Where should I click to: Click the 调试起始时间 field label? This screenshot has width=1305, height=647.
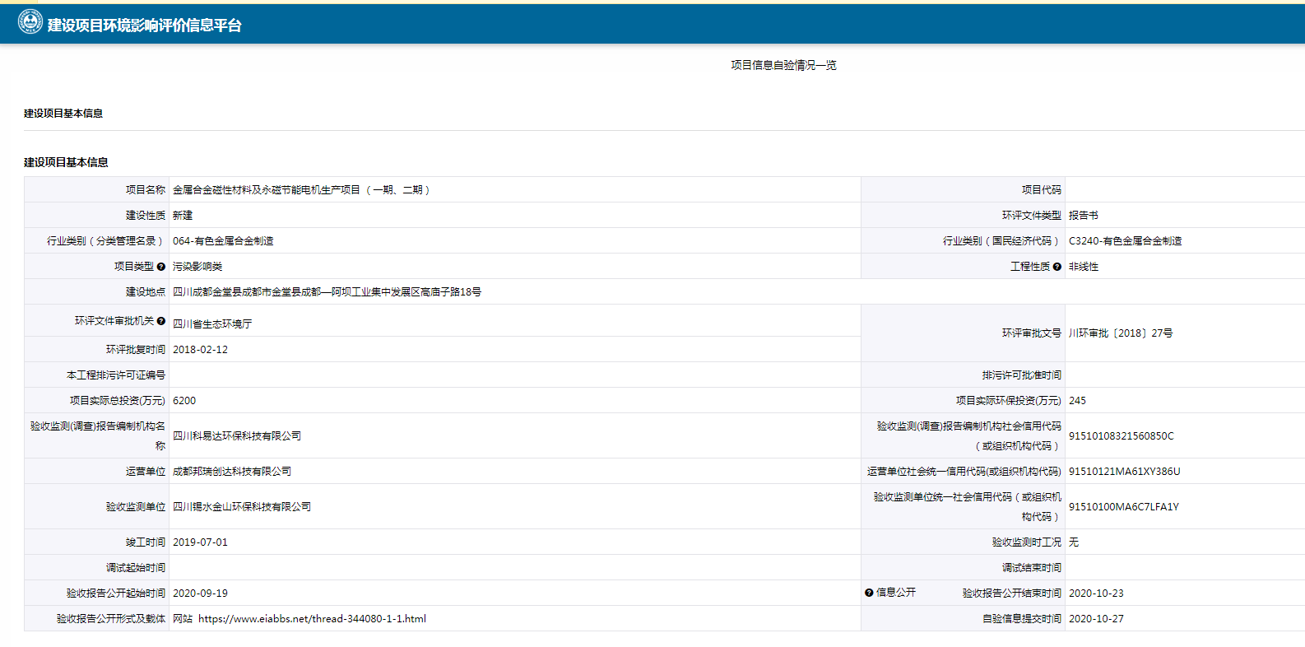pyautogui.click(x=136, y=568)
